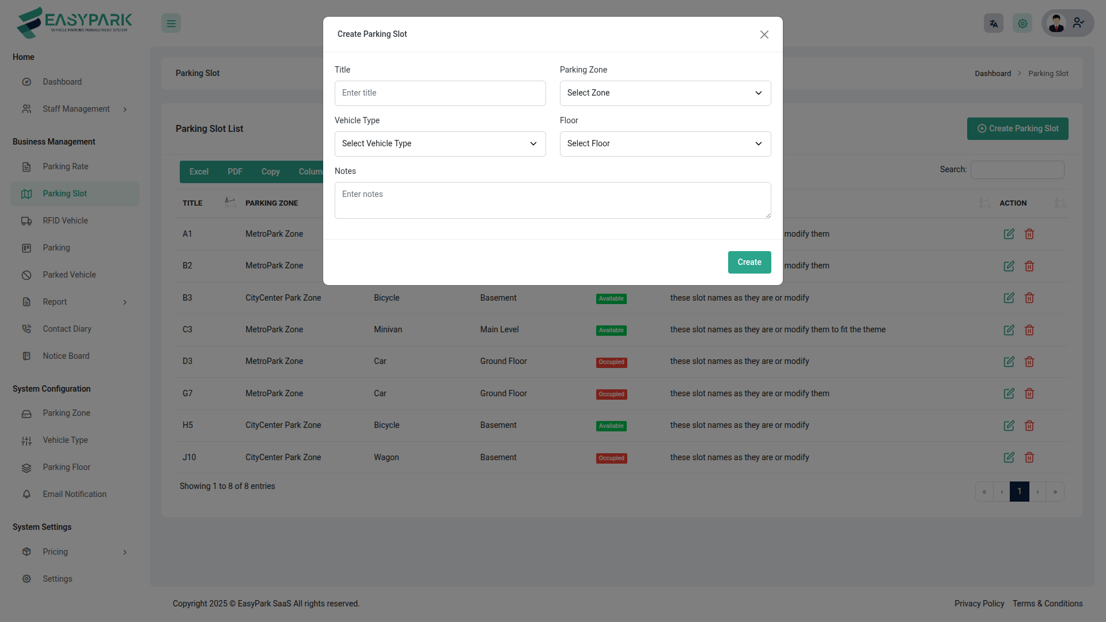This screenshot has height=622, width=1106.
Task: Delete parking slot J10 with trash icon
Action: (x=1029, y=457)
